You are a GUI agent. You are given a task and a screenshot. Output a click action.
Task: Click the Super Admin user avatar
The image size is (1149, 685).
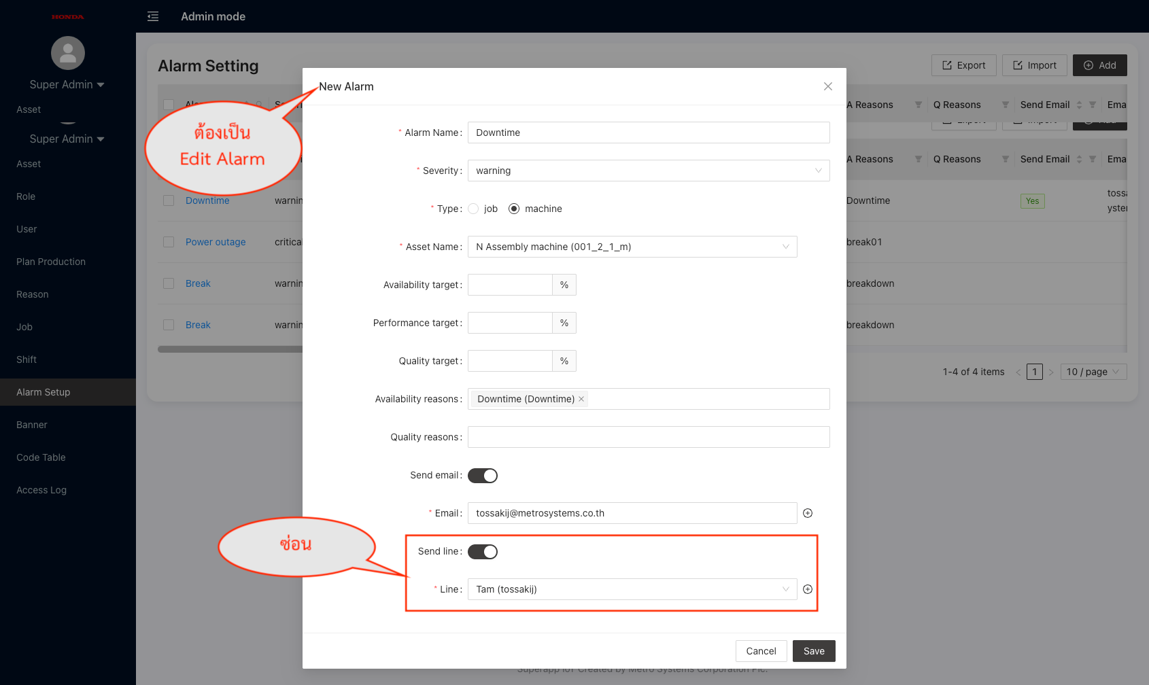[68, 53]
